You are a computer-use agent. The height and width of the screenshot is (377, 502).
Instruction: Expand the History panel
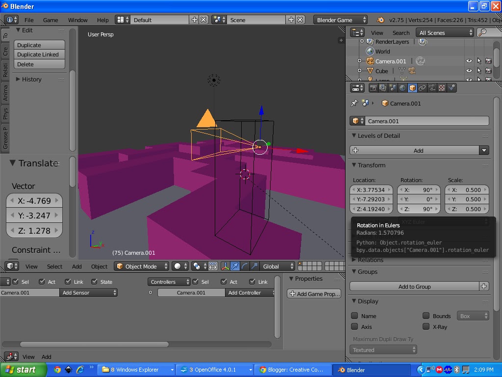(x=18, y=79)
